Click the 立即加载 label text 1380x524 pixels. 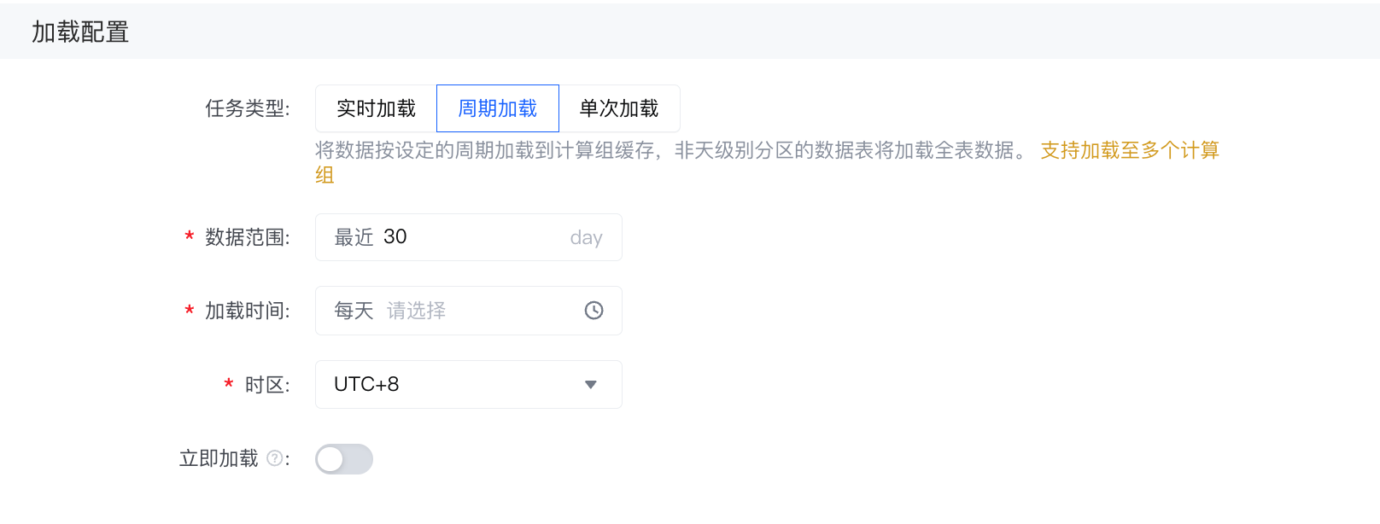pos(219,459)
